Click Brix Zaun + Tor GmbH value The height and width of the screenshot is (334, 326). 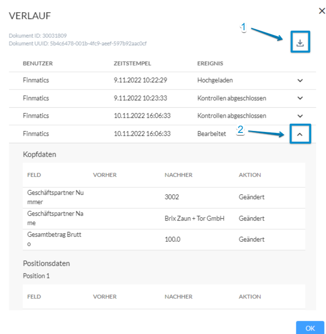[x=194, y=218]
